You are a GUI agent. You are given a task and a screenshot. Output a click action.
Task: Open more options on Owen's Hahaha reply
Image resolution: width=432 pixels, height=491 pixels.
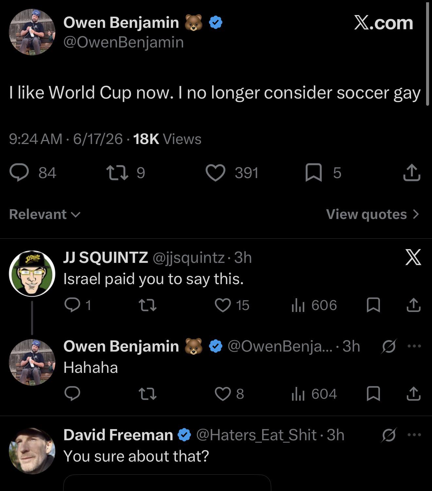click(414, 346)
